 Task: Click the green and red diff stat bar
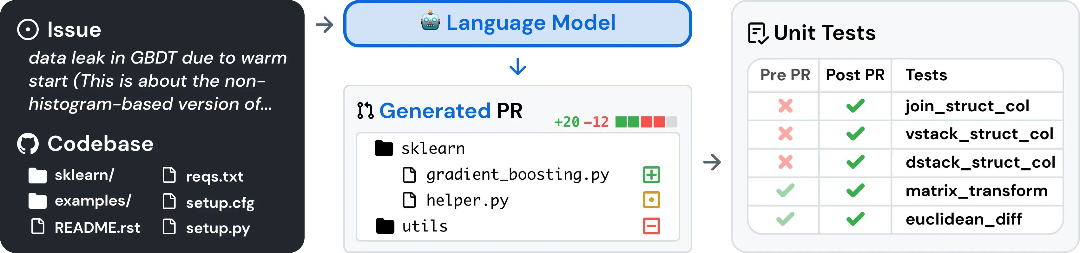coord(646,122)
